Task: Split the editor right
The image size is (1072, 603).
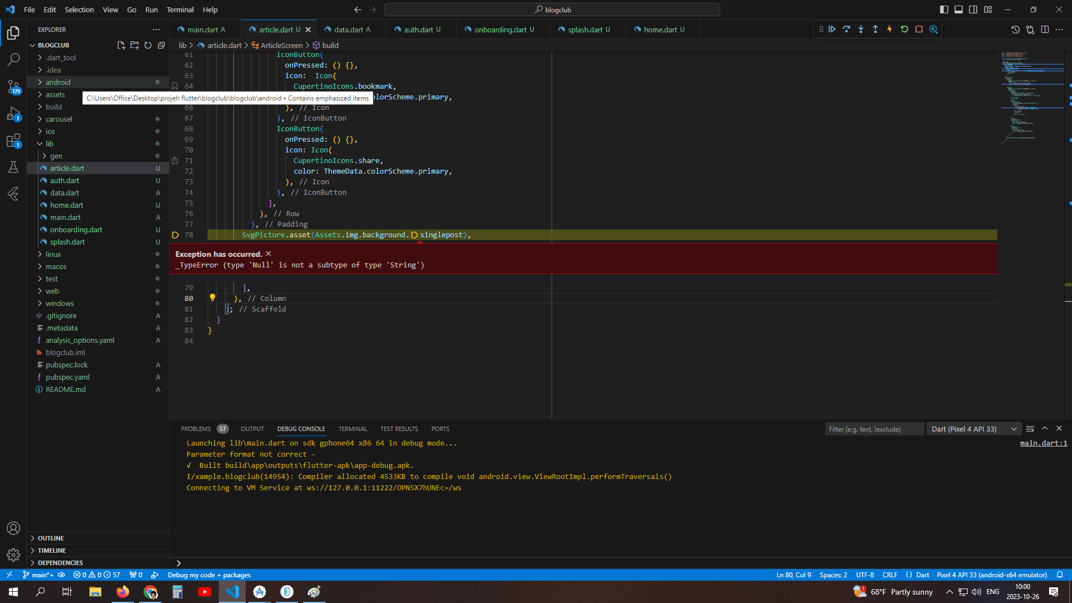Action: (1045, 30)
